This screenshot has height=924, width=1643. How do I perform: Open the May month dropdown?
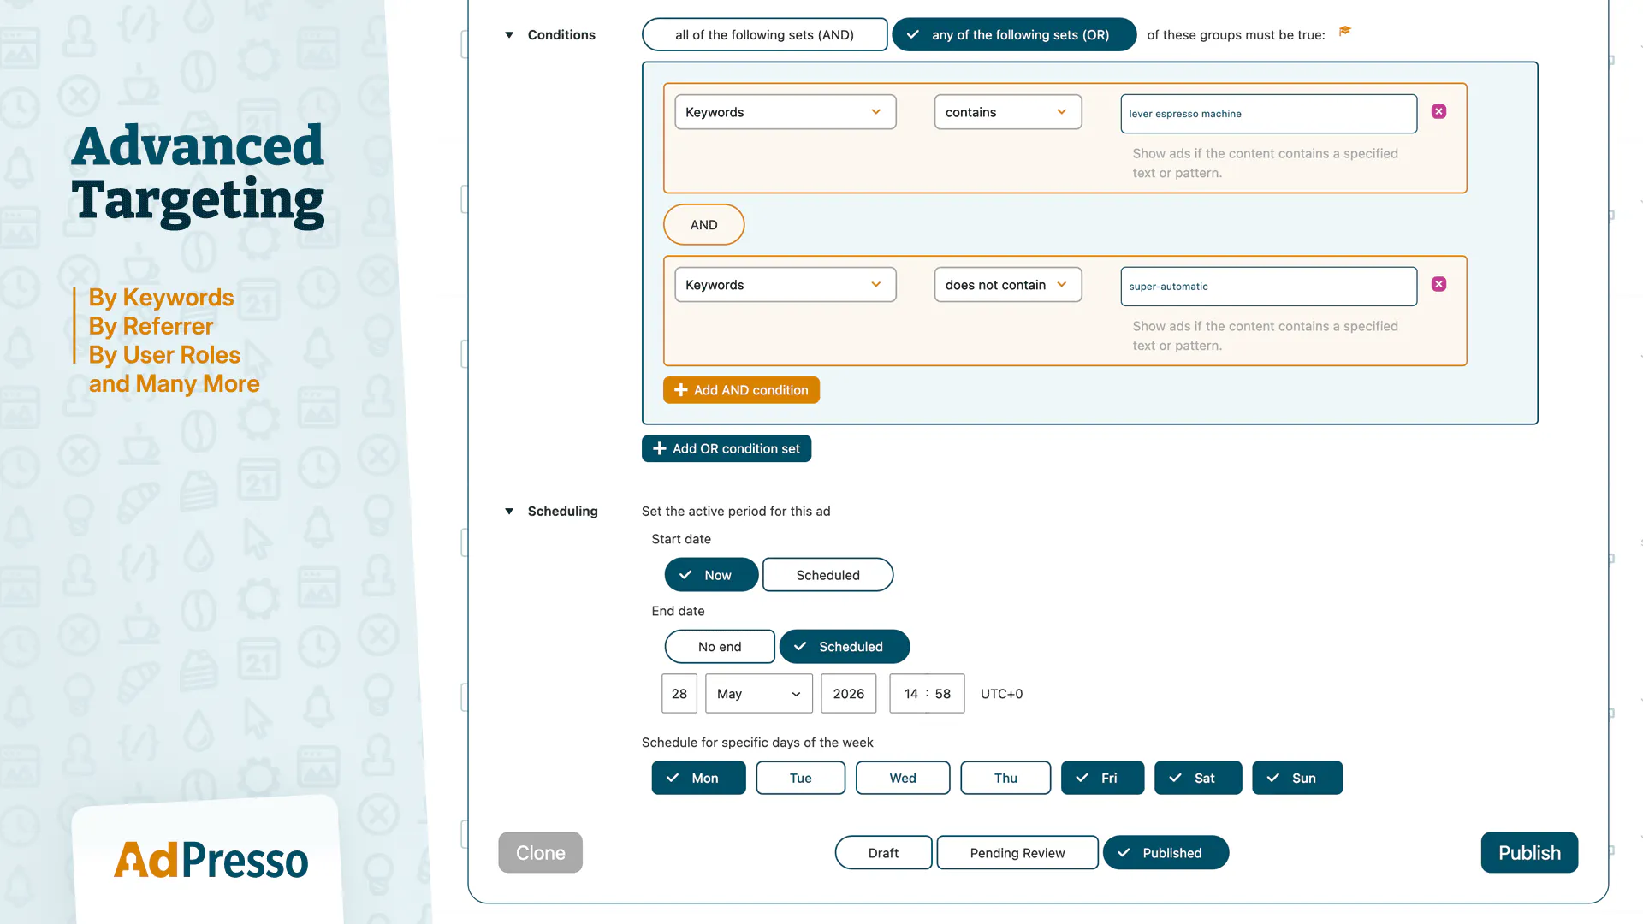[759, 694]
